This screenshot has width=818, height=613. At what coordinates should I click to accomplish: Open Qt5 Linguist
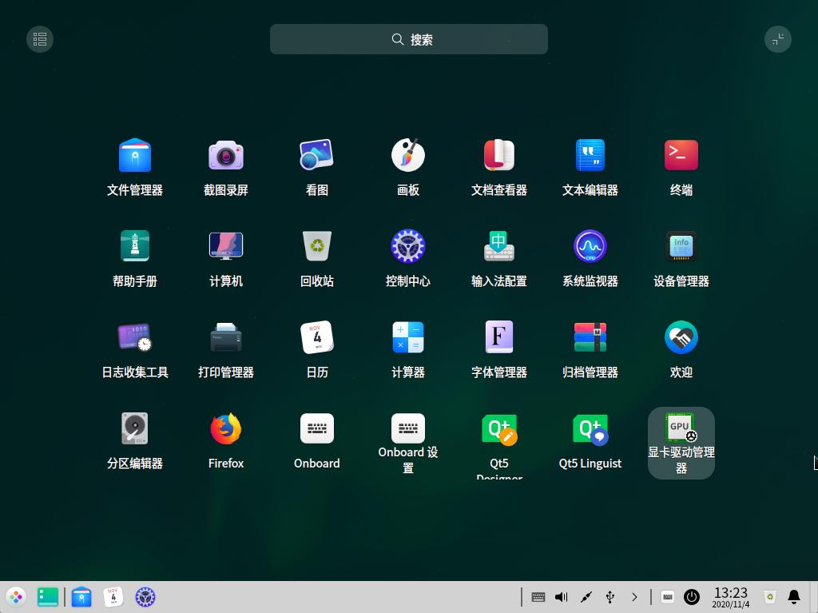coord(590,429)
